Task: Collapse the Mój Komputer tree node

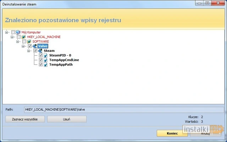Action: (7, 32)
